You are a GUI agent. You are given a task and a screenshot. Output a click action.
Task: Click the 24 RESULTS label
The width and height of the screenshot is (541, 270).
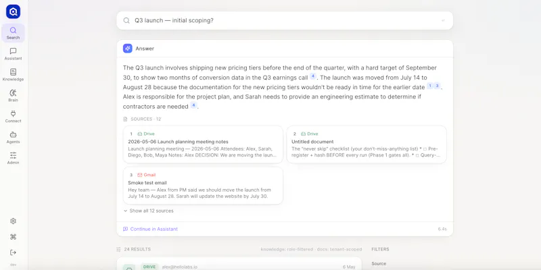point(137,249)
